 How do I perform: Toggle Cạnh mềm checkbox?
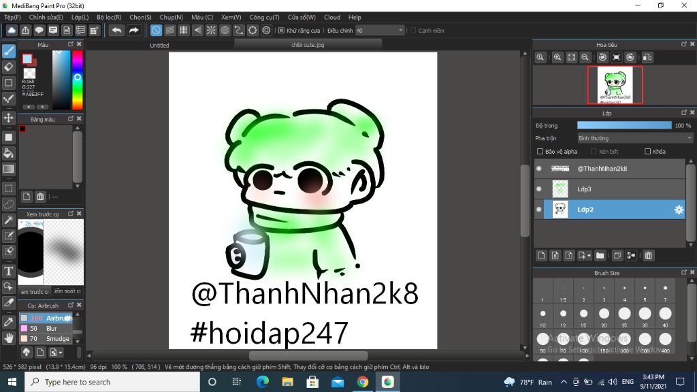tap(413, 30)
